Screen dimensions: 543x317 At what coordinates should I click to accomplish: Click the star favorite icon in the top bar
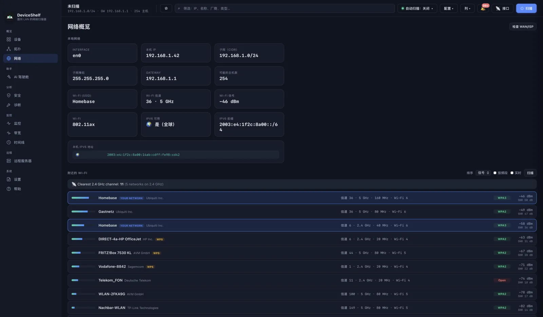[166, 8]
